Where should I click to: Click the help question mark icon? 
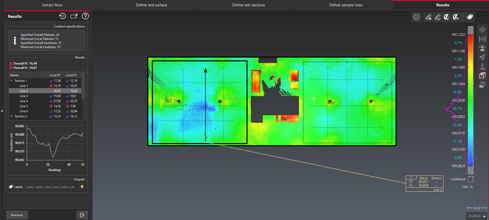[x=85, y=16]
